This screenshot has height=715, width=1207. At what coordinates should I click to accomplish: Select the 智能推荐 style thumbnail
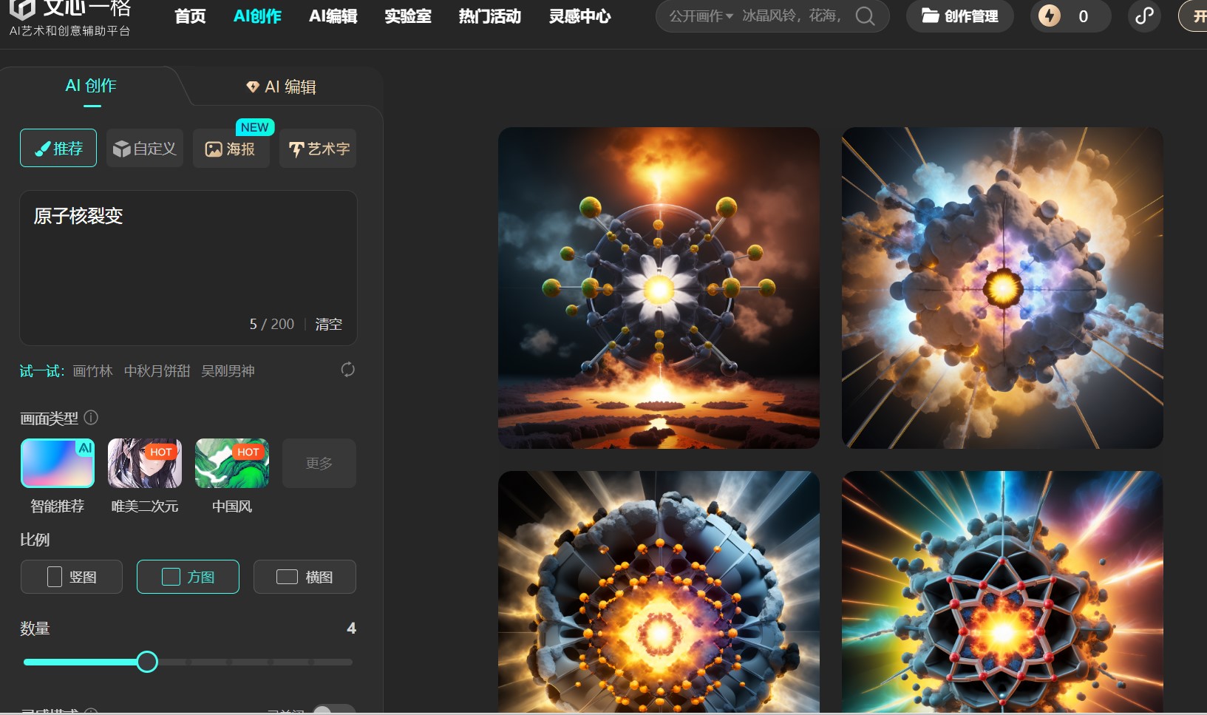58,463
